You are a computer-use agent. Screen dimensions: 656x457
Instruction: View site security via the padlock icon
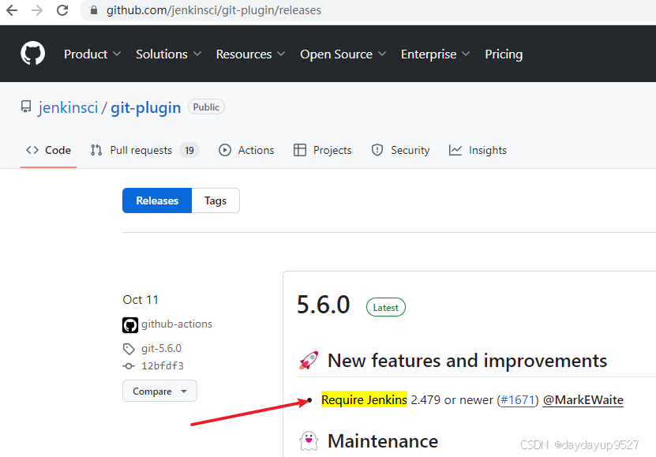(x=94, y=10)
